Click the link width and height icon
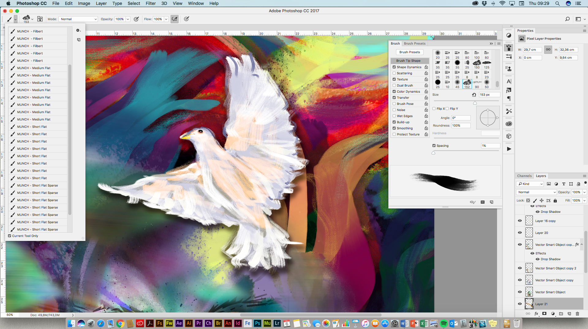588x329 pixels. (x=548, y=50)
